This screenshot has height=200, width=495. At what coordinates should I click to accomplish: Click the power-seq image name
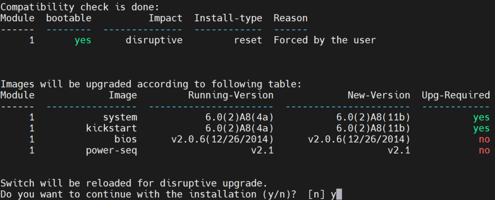click(x=115, y=151)
